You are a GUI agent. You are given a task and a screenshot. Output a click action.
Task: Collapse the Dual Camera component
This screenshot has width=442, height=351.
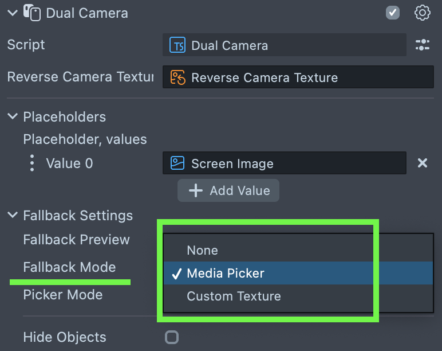[12, 13]
